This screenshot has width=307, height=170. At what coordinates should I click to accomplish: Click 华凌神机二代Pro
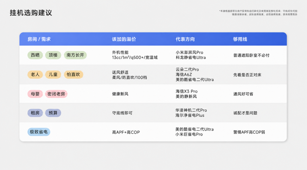(x=191, y=110)
